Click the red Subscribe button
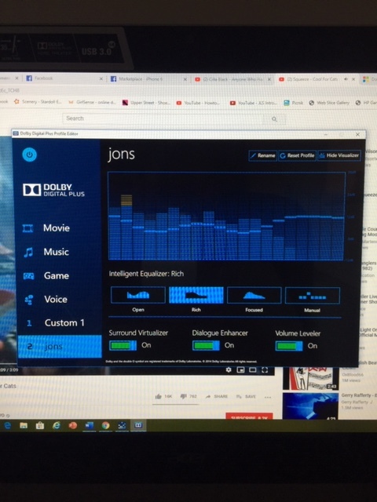The width and height of the screenshot is (377, 502). point(249,417)
